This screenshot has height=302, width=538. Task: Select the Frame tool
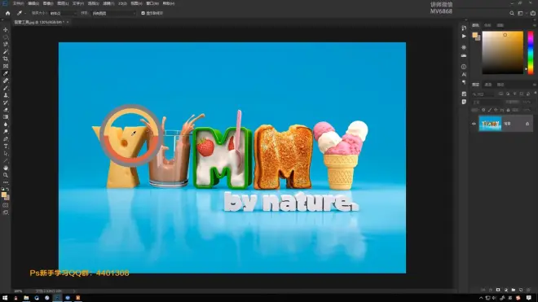[x=6, y=66]
